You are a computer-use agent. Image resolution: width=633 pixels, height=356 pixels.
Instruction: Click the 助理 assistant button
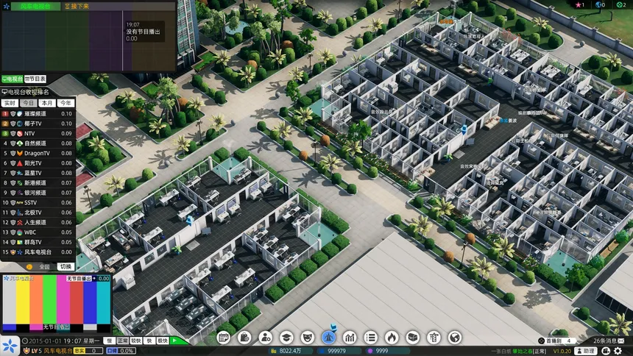[x=586, y=351]
